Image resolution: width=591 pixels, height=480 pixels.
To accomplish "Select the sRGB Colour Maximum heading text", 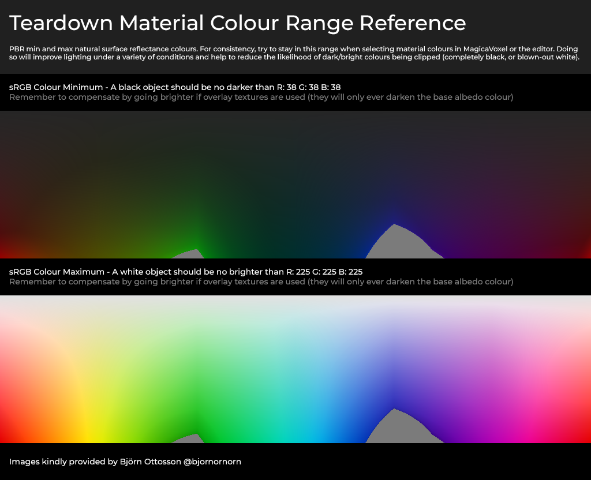I will coord(186,272).
